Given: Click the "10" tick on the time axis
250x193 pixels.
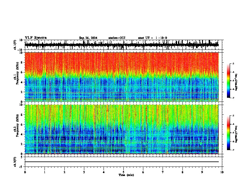Looking at the screenshot, I should pyautogui.click(x=222, y=172).
